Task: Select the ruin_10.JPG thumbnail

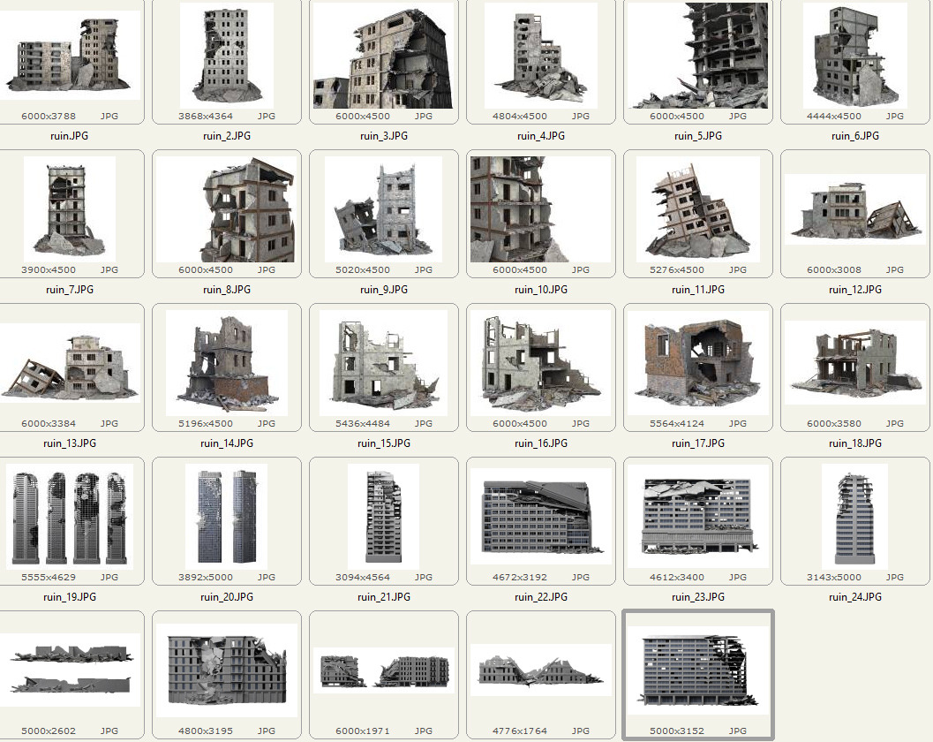Action: coord(541,209)
